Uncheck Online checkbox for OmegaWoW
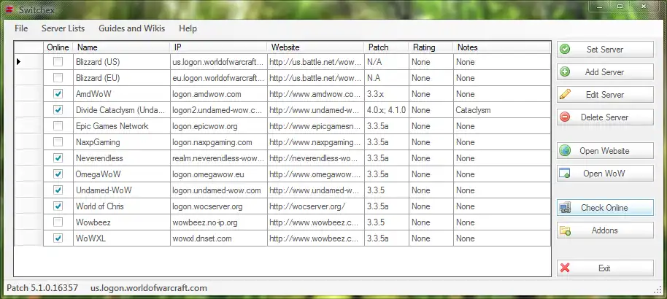Image resolution: width=667 pixels, height=299 pixels. tap(58, 174)
